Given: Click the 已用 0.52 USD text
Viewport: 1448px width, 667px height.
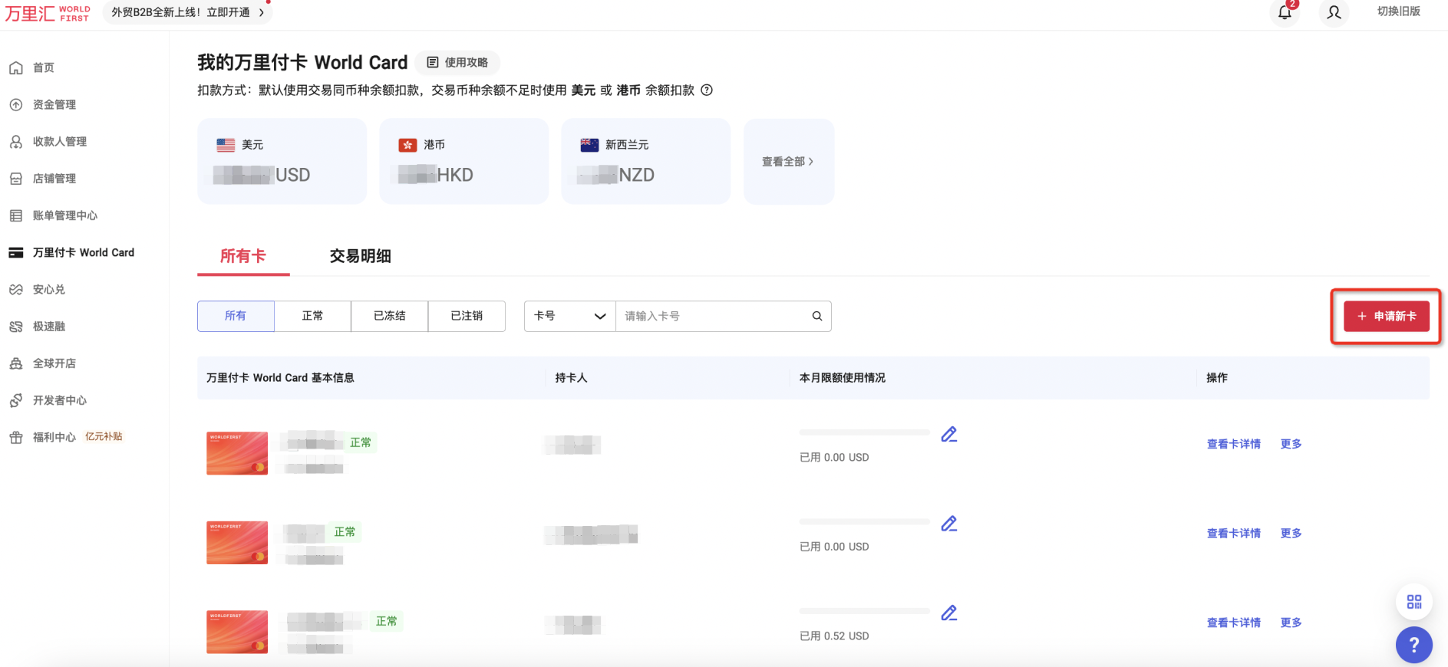Looking at the screenshot, I should coord(834,636).
